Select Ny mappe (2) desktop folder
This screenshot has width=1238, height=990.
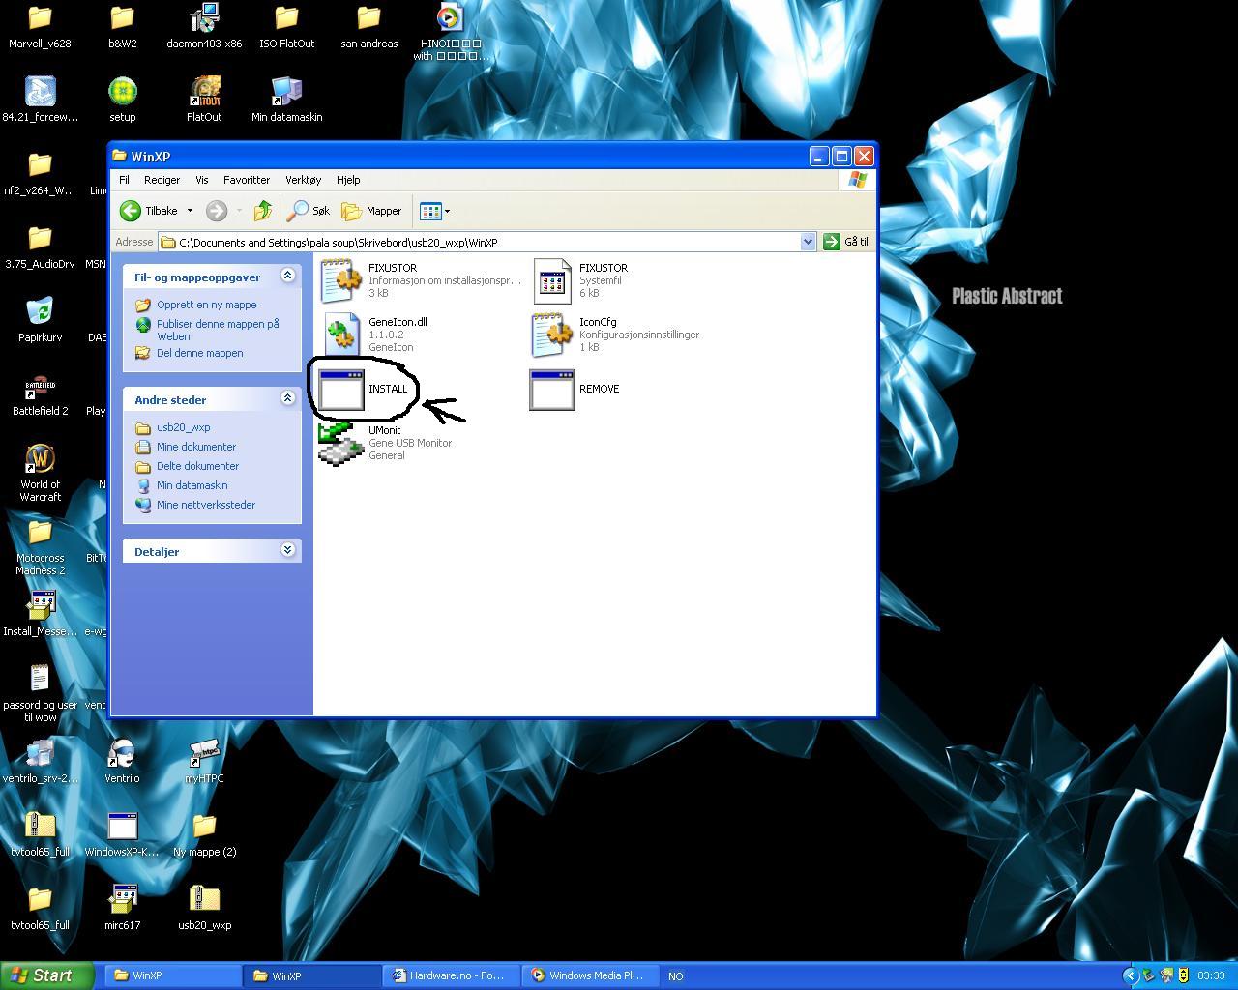pyautogui.click(x=204, y=834)
